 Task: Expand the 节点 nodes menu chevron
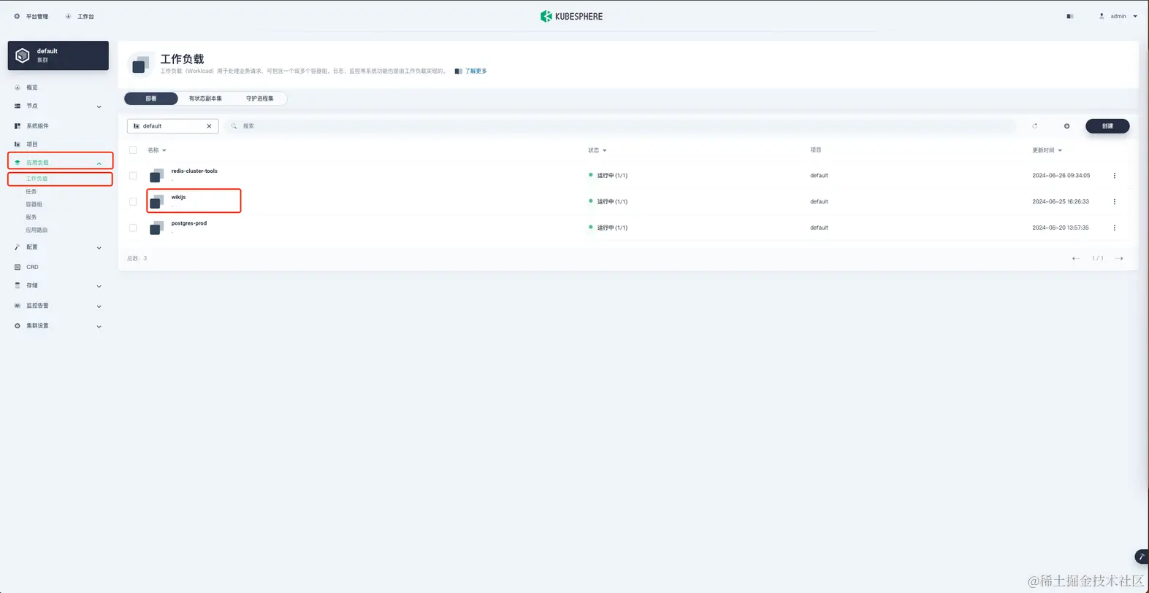click(99, 106)
